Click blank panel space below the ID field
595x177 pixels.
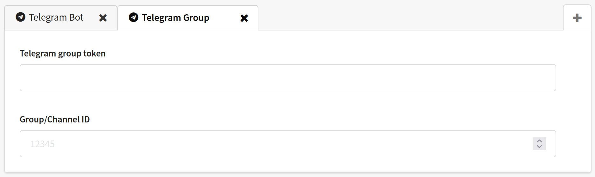[288, 165]
